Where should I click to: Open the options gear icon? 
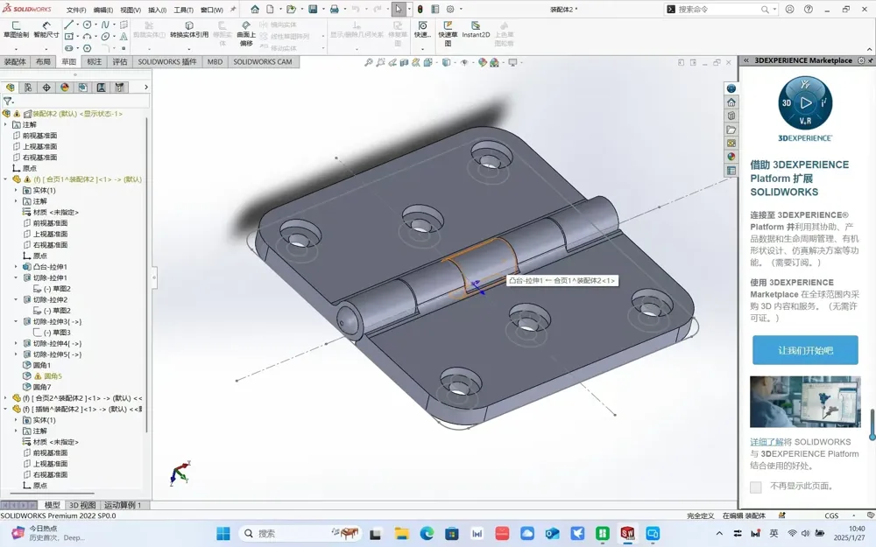click(x=449, y=9)
